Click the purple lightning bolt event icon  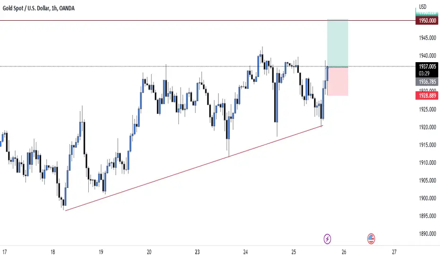pyautogui.click(x=327, y=239)
